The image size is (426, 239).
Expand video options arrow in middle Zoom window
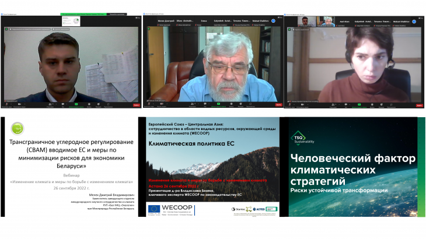coord(167,104)
